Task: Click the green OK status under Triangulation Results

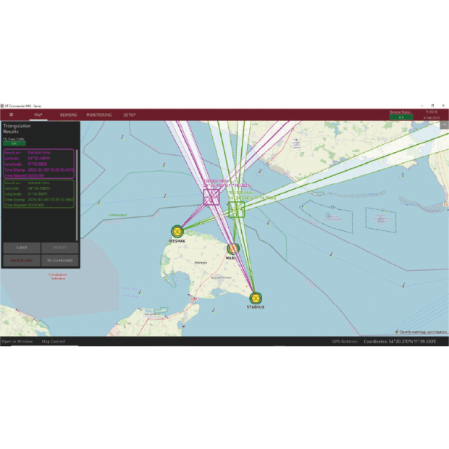Action: 14,143
